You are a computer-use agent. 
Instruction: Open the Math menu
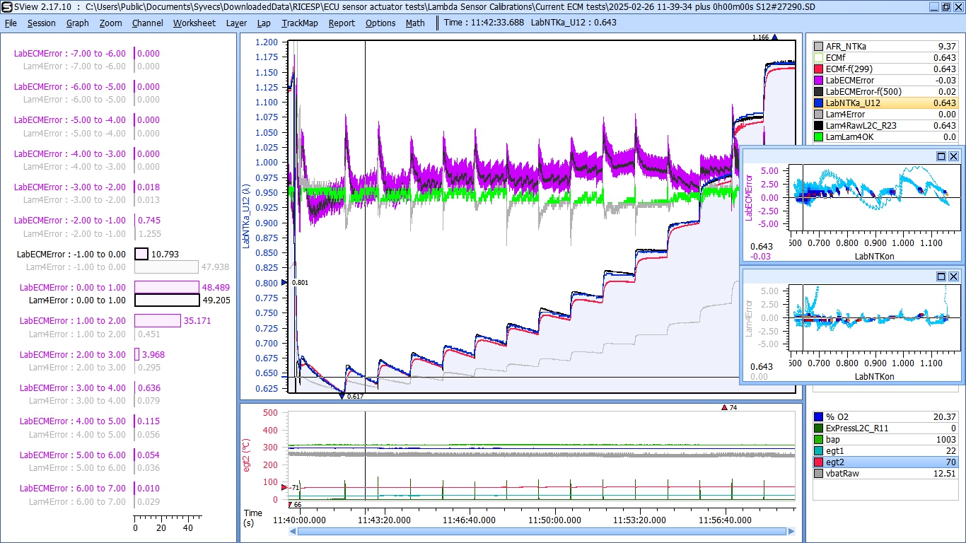(x=415, y=23)
